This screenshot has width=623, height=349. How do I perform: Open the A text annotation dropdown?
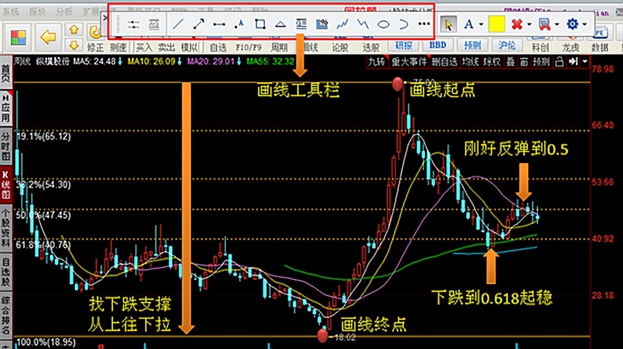pyautogui.click(x=481, y=23)
